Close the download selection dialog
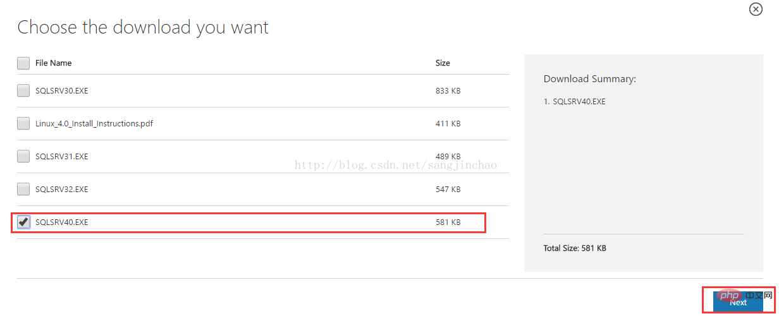779x316 pixels. [x=756, y=9]
